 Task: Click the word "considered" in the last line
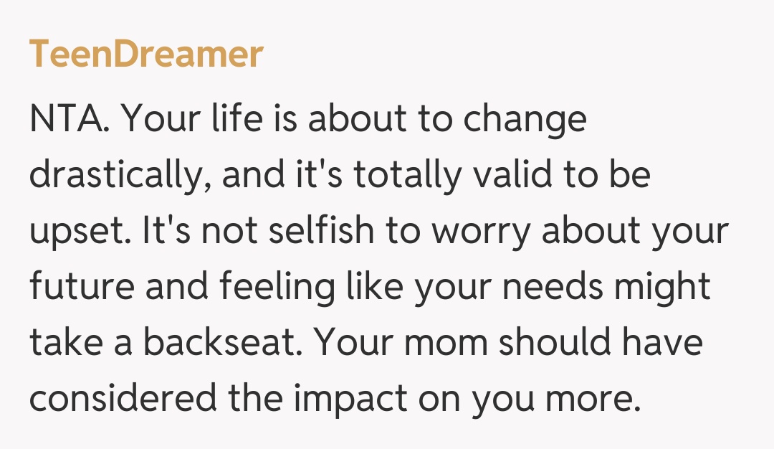click(123, 399)
